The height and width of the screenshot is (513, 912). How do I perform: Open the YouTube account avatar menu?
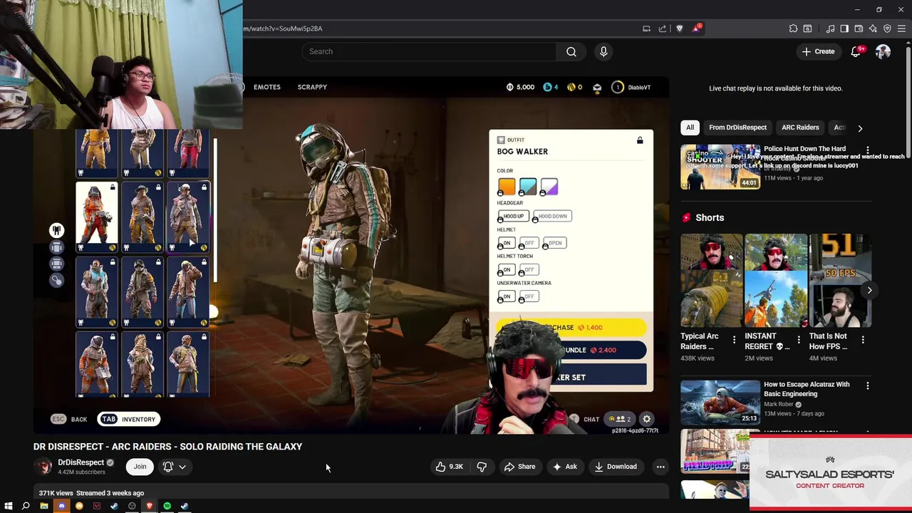[x=883, y=51]
